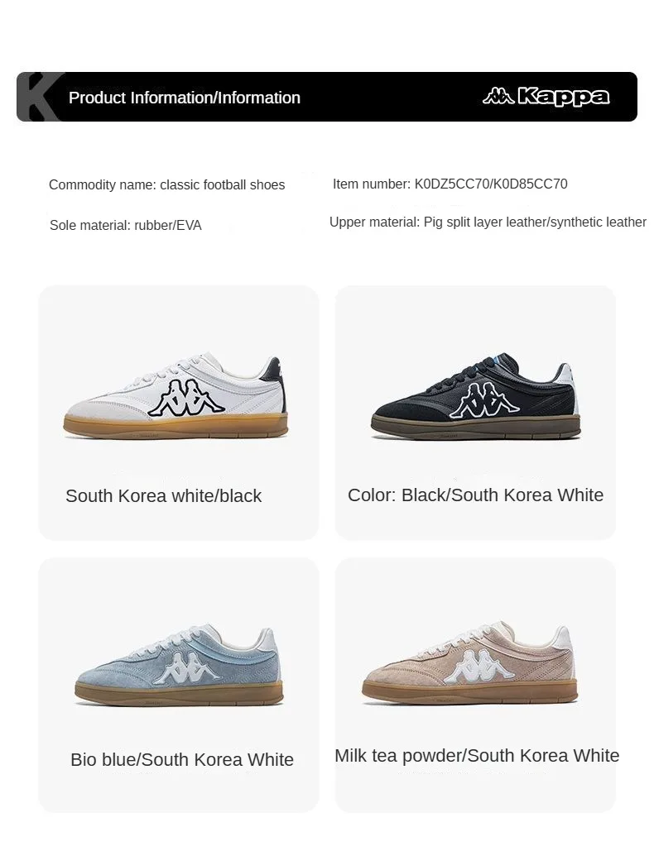Select the white/black sneaker image

click(176, 395)
